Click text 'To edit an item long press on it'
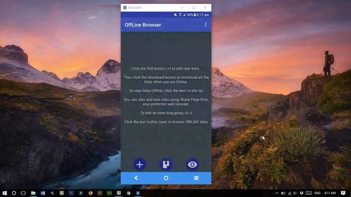 coord(166,113)
